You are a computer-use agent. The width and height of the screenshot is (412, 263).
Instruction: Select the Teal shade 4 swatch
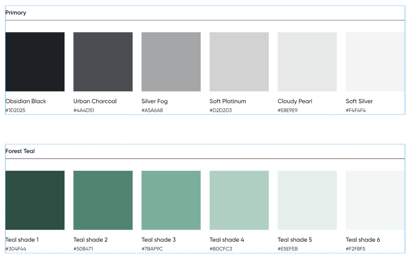(x=239, y=200)
